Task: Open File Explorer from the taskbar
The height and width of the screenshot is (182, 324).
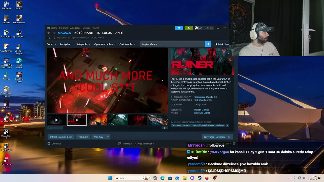Action: 185,178
